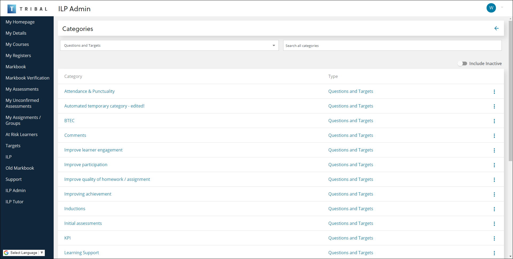Open Support in sidebar
Image resolution: width=513 pixels, height=259 pixels.
[14, 179]
